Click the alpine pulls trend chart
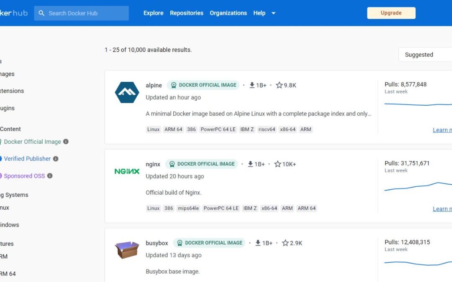 click(x=418, y=104)
